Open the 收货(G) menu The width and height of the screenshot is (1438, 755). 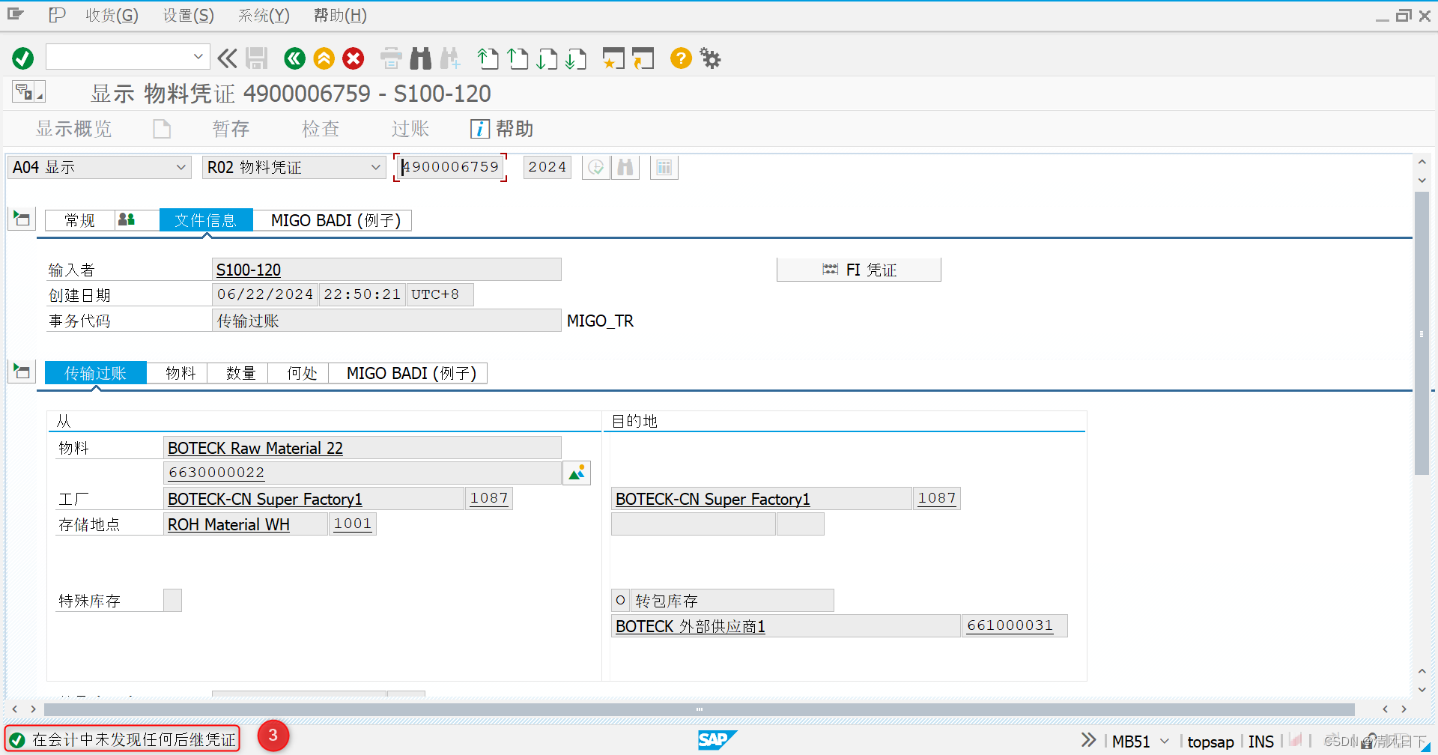pyautogui.click(x=112, y=15)
